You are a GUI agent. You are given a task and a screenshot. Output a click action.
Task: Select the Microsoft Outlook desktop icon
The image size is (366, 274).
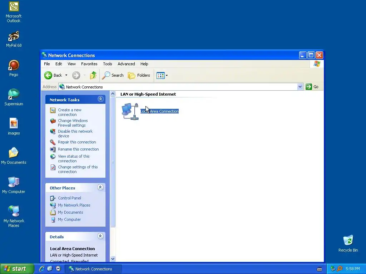click(14, 12)
